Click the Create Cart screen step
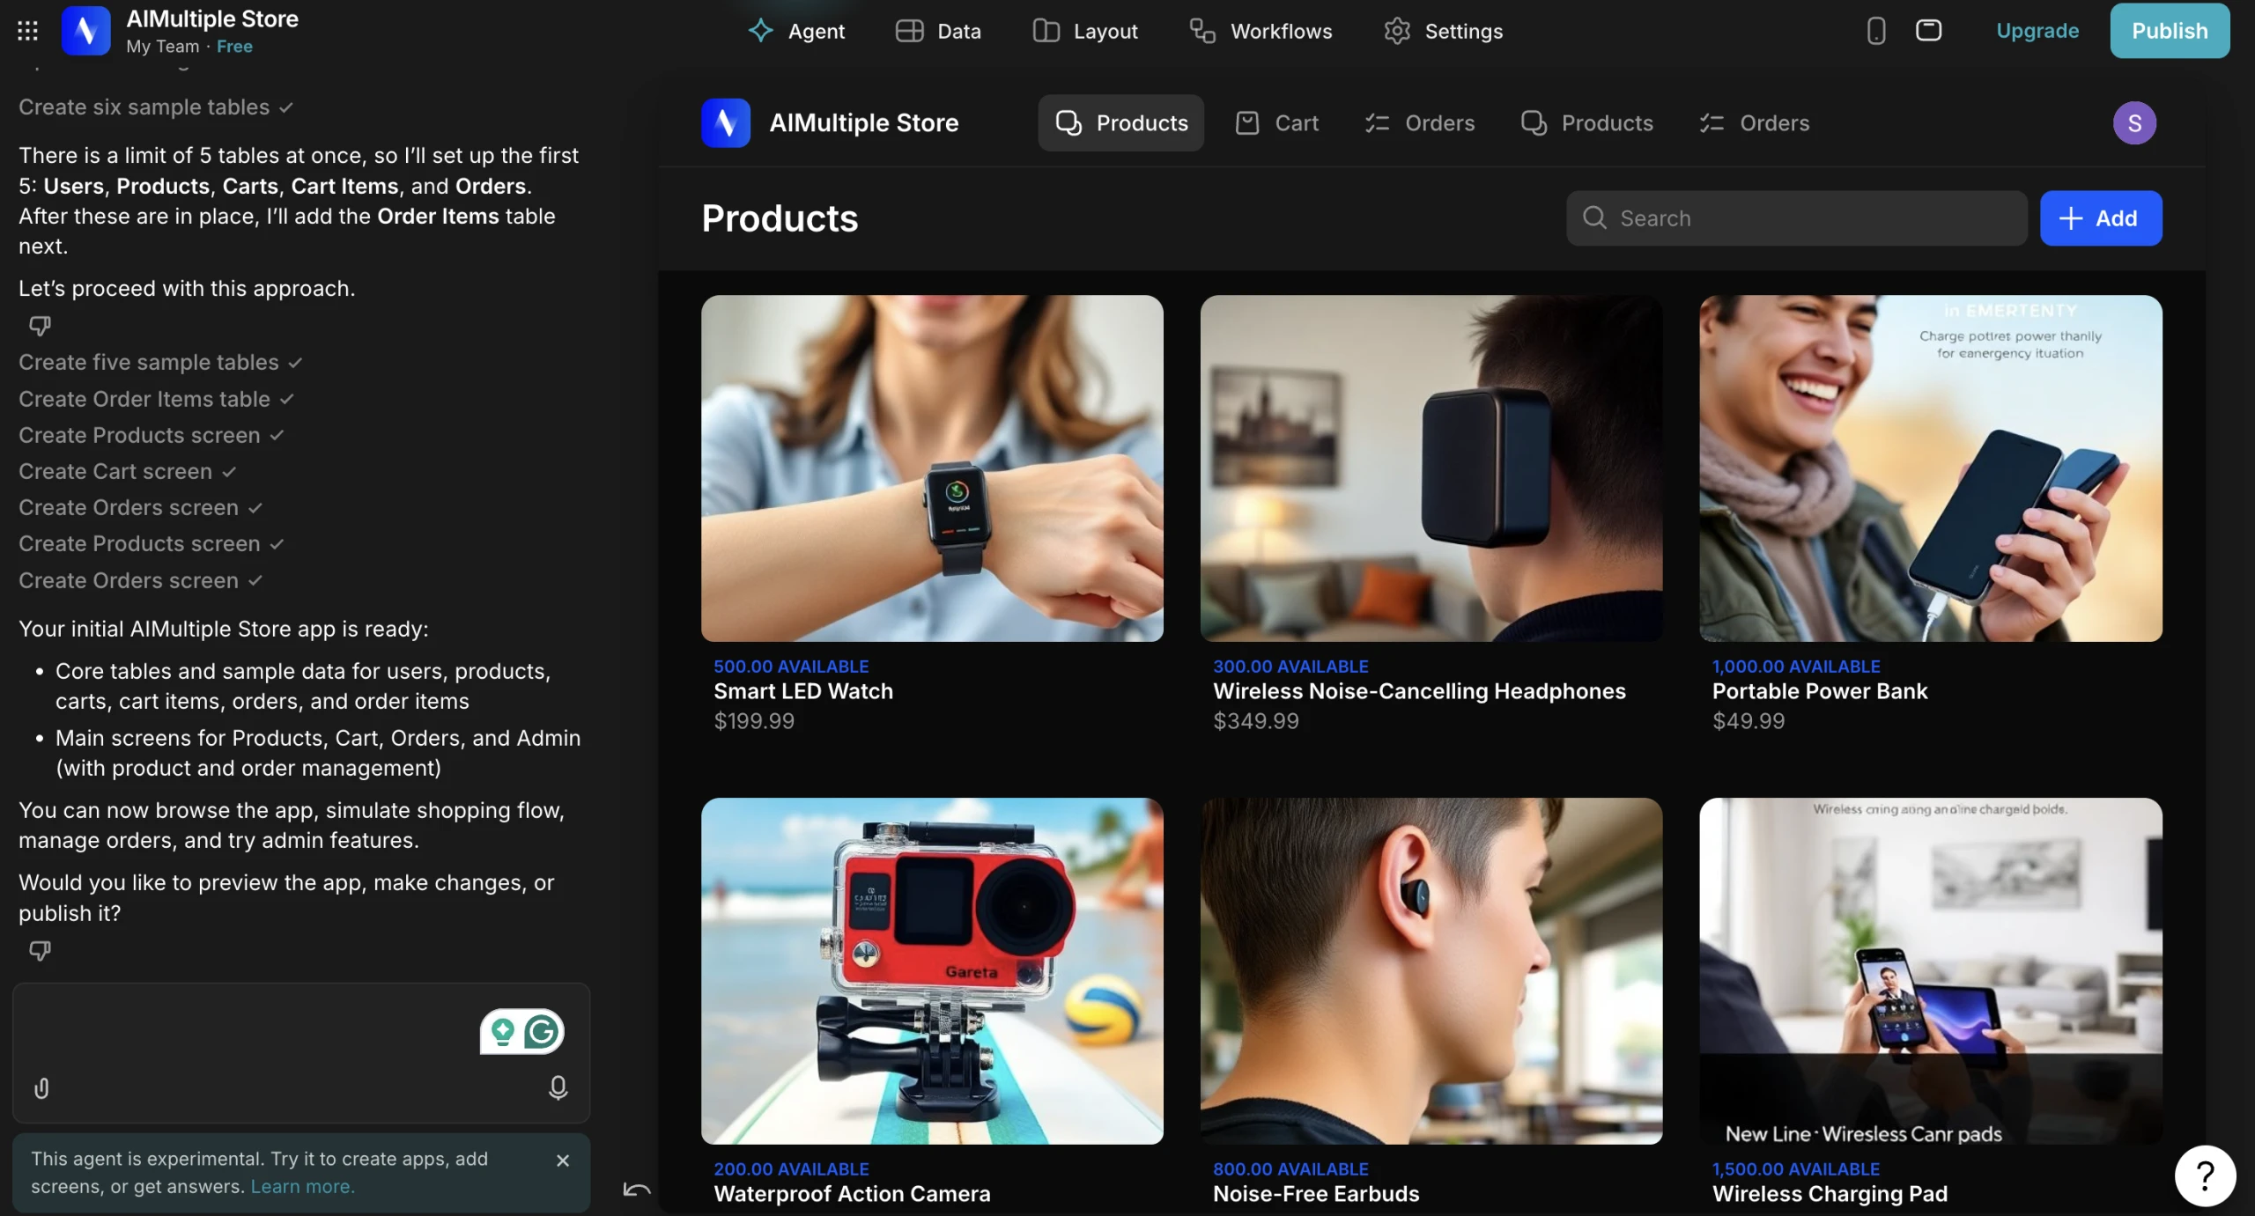The width and height of the screenshot is (2255, 1216). click(x=128, y=472)
